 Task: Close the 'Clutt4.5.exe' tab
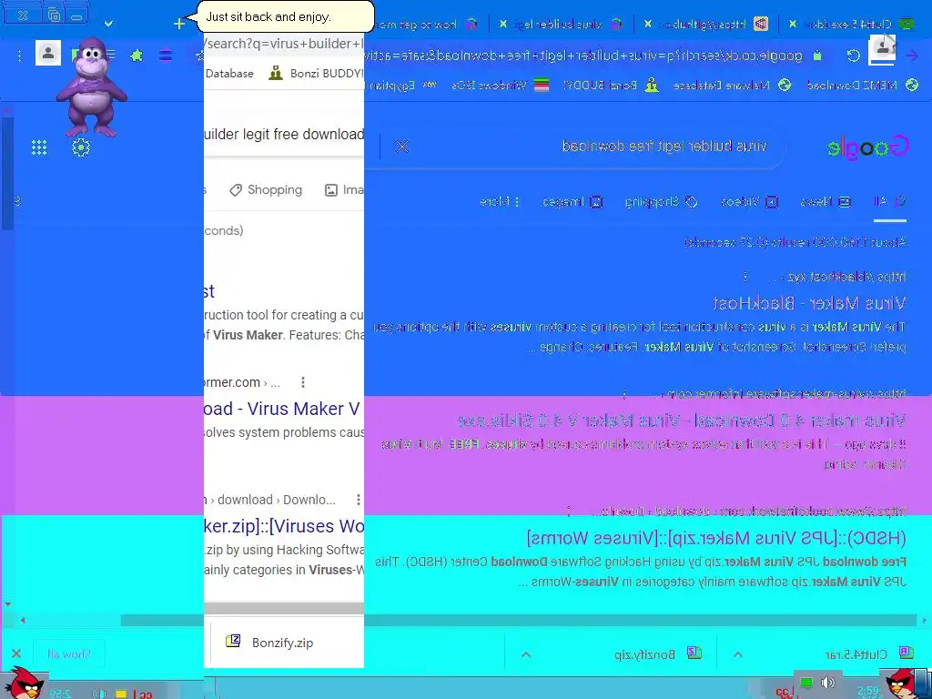pyautogui.click(x=793, y=24)
